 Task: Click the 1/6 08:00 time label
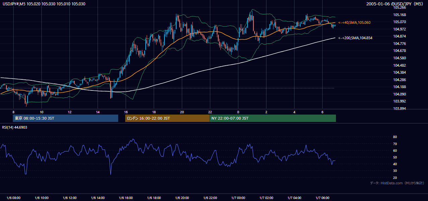(13, 198)
